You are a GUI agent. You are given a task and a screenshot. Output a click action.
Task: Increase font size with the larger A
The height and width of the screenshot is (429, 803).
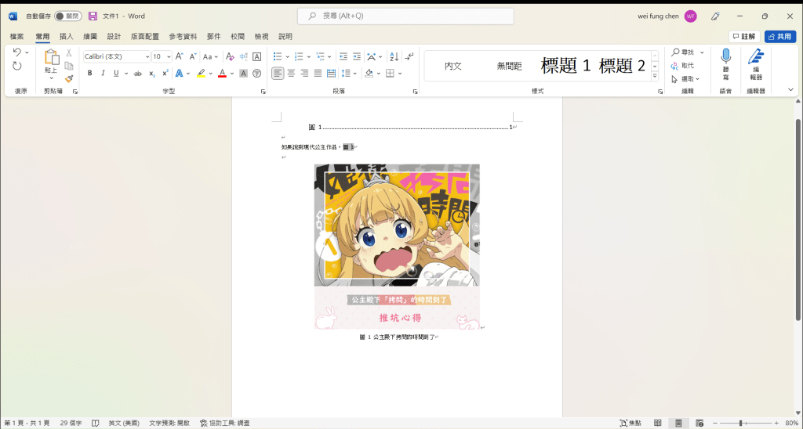pyautogui.click(x=180, y=56)
